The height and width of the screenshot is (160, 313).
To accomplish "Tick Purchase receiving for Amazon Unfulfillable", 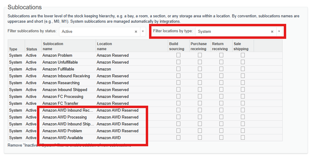I will (x=200, y=62).
